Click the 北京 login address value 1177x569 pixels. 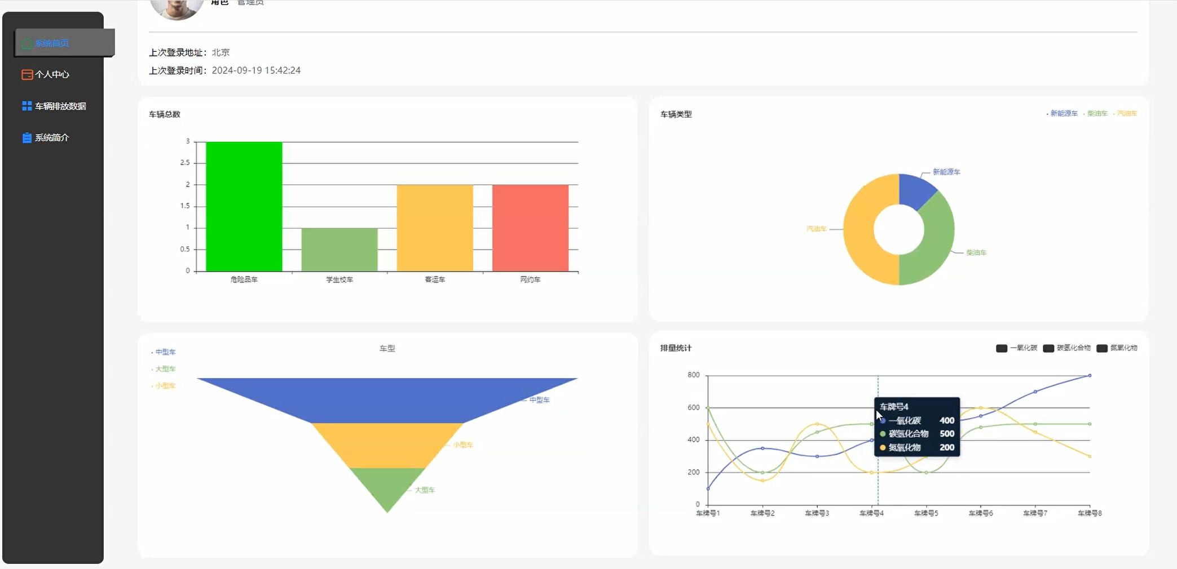(221, 52)
